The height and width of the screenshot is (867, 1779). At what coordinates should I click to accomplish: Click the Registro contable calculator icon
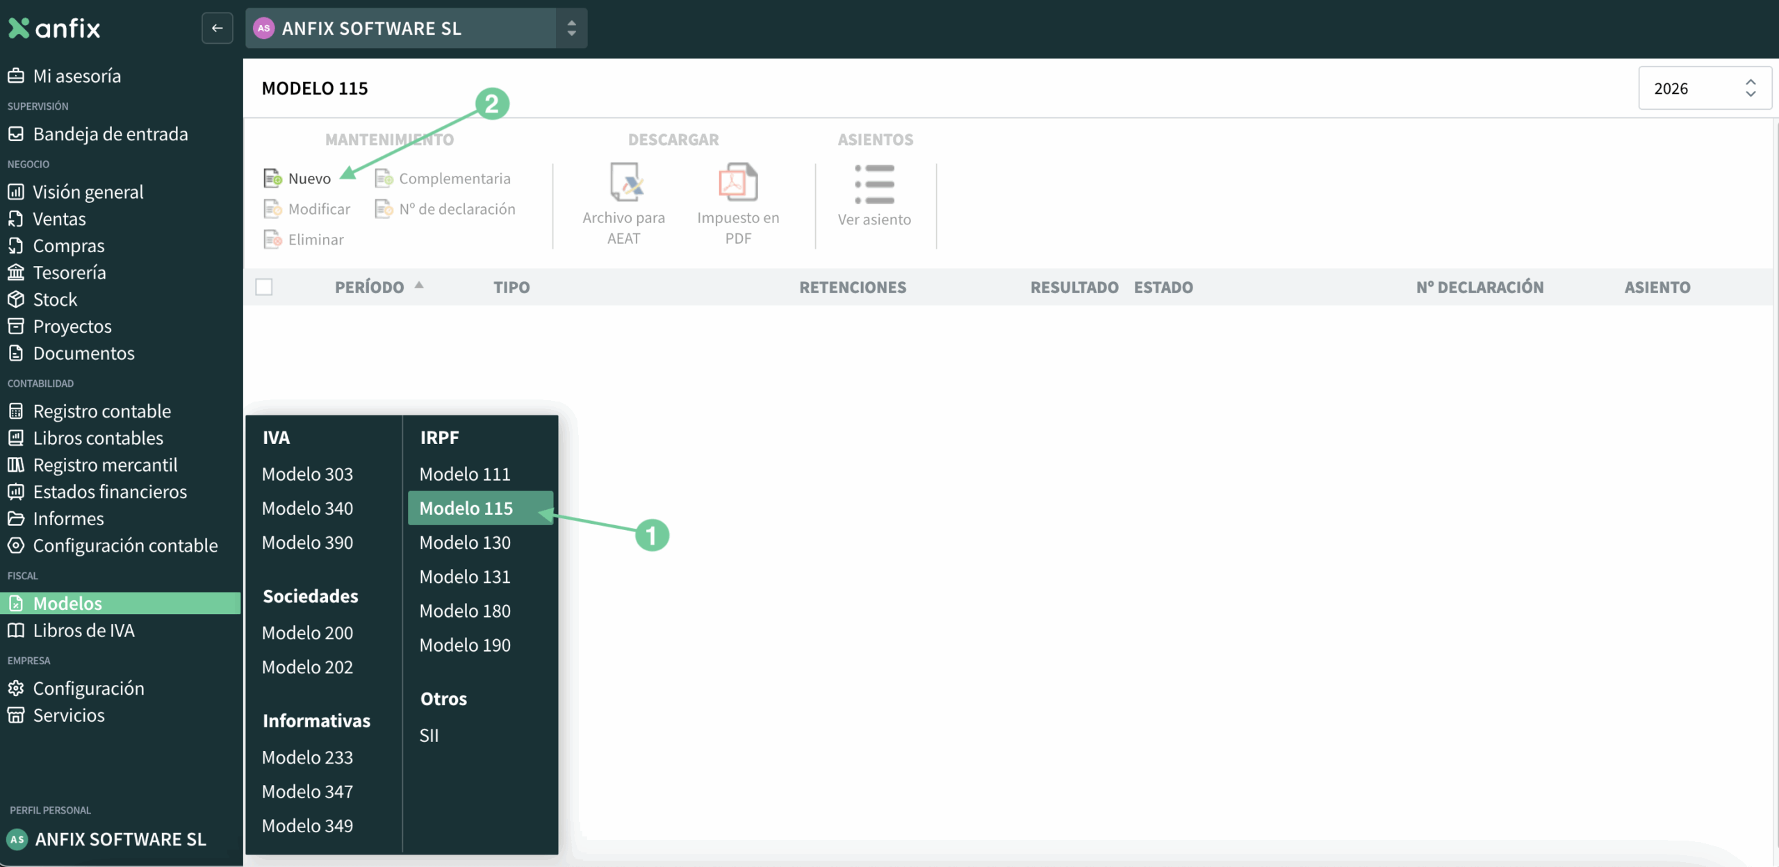[16, 411]
